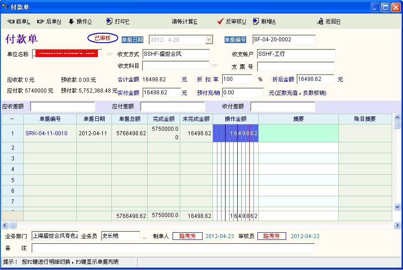
Task: Expand the 单据日期 date dropdown
Action: [x=208, y=40]
